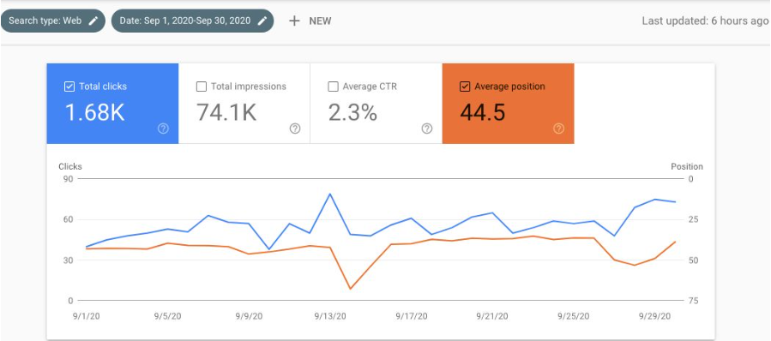Screen dimensions: 771x341
Task: Click the 9/5/20 x-axis date label
Action: 167,316
